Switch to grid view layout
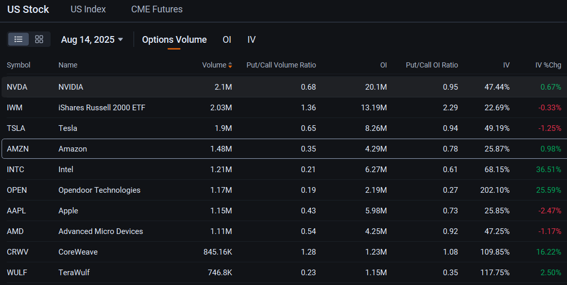This screenshot has height=285, width=567. point(39,39)
